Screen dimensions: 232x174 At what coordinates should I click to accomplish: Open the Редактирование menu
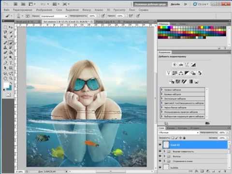click(23, 10)
